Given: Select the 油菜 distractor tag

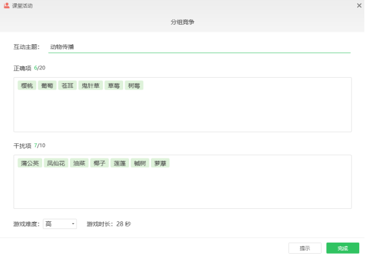Looking at the screenshot, I should click(x=79, y=163).
